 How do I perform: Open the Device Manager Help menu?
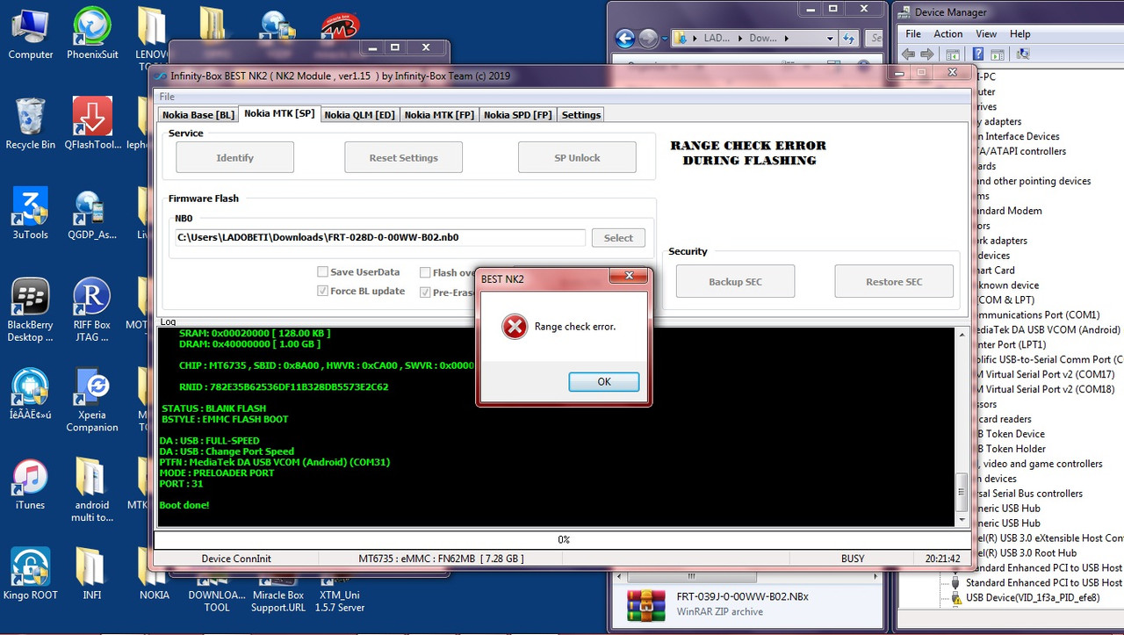[x=1020, y=34]
